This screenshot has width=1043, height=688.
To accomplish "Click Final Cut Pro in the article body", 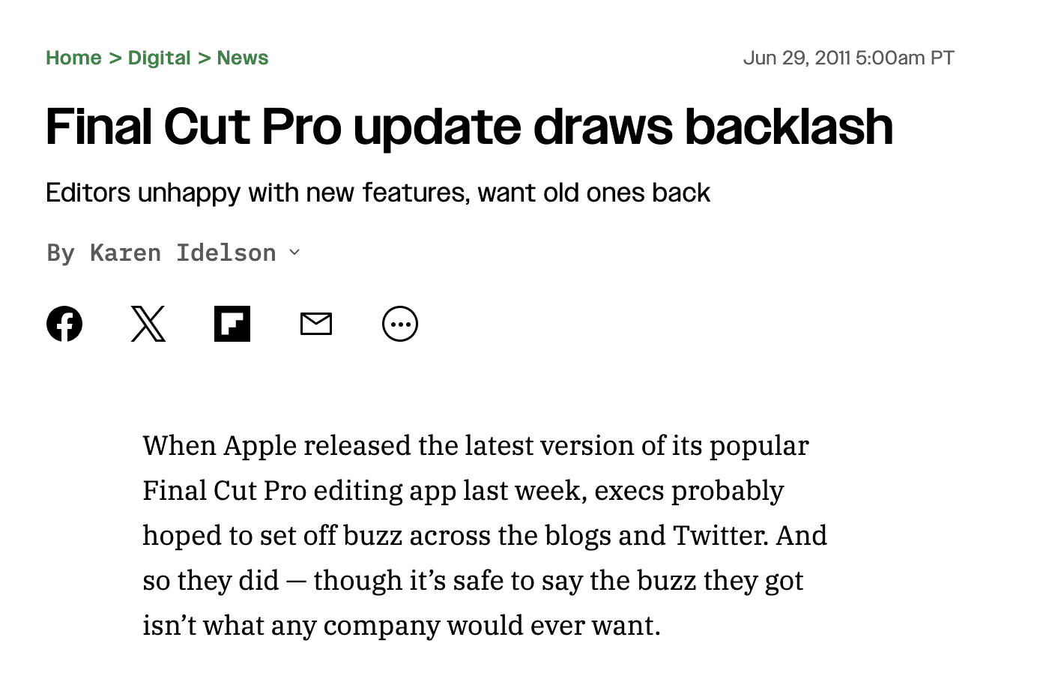I will (225, 490).
